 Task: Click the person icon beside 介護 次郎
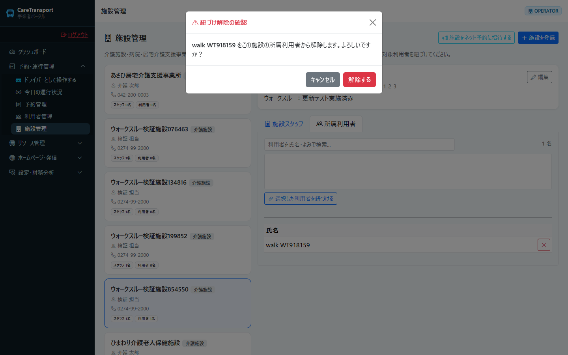tap(114, 86)
